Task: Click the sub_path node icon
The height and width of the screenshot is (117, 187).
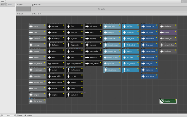Action: click(x=87, y=26)
